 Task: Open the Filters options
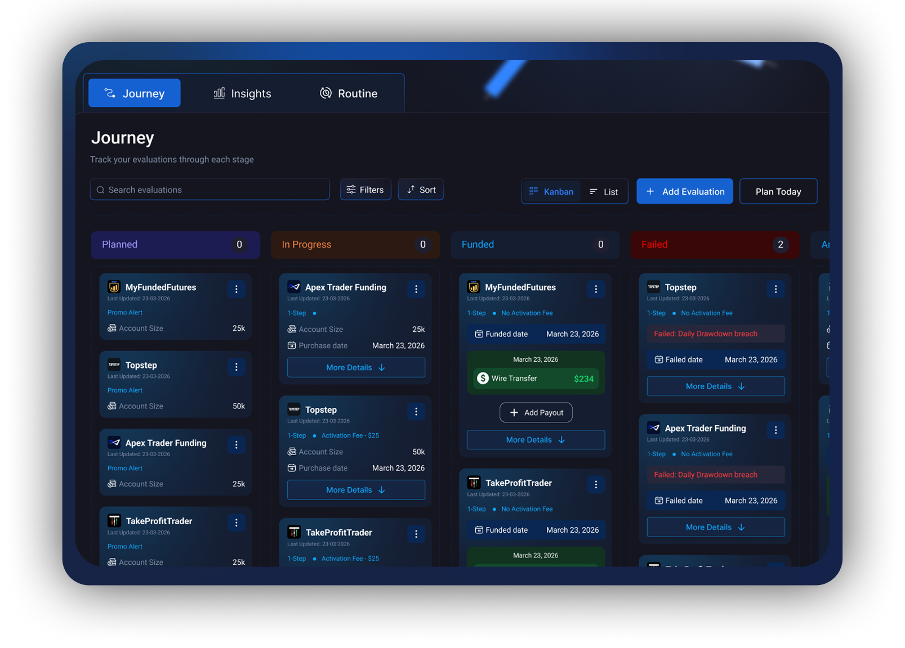point(365,190)
